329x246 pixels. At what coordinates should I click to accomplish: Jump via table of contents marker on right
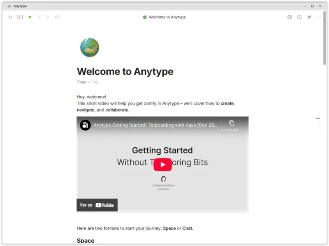point(318,118)
